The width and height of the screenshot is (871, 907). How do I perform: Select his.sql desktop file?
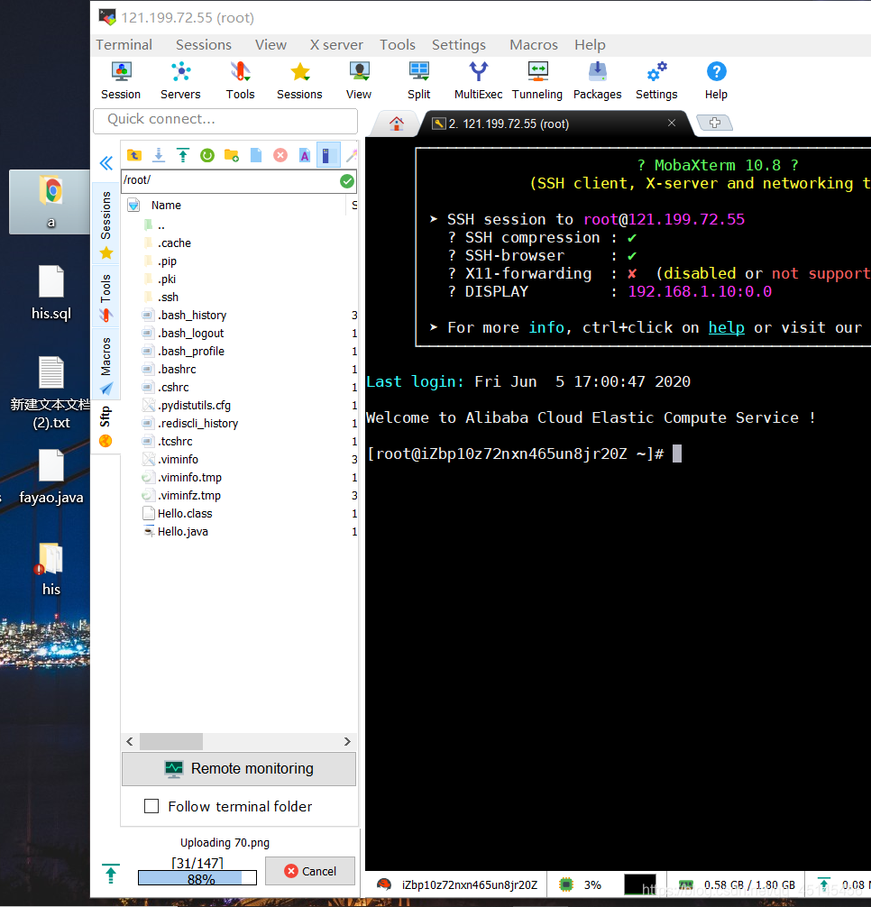click(x=50, y=293)
